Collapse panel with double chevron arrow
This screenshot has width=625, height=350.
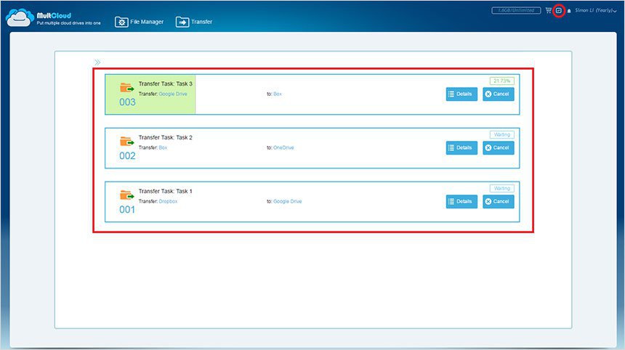point(97,62)
